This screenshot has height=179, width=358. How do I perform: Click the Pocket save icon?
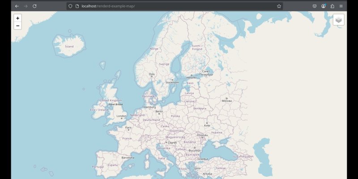314,6
